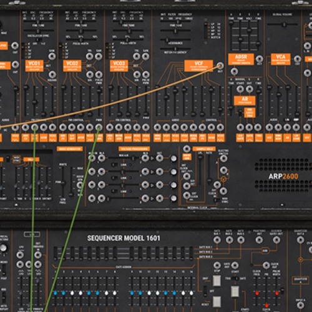This screenshot has height=312, width=312.
Task: Click the first voltage processor knob
Action: click(173, 158)
